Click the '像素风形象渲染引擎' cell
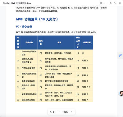 coord(29,75)
